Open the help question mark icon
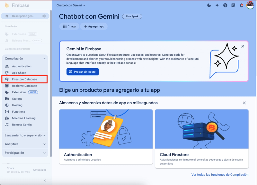 tap(225, 5)
